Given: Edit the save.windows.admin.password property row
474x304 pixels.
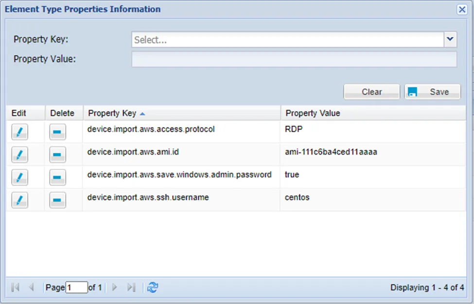Looking at the screenshot, I should click(19, 177).
